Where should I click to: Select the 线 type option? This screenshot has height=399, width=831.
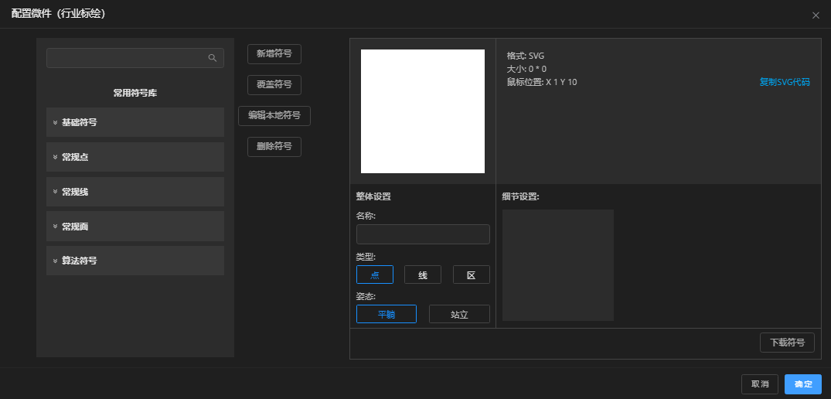[x=423, y=275]
